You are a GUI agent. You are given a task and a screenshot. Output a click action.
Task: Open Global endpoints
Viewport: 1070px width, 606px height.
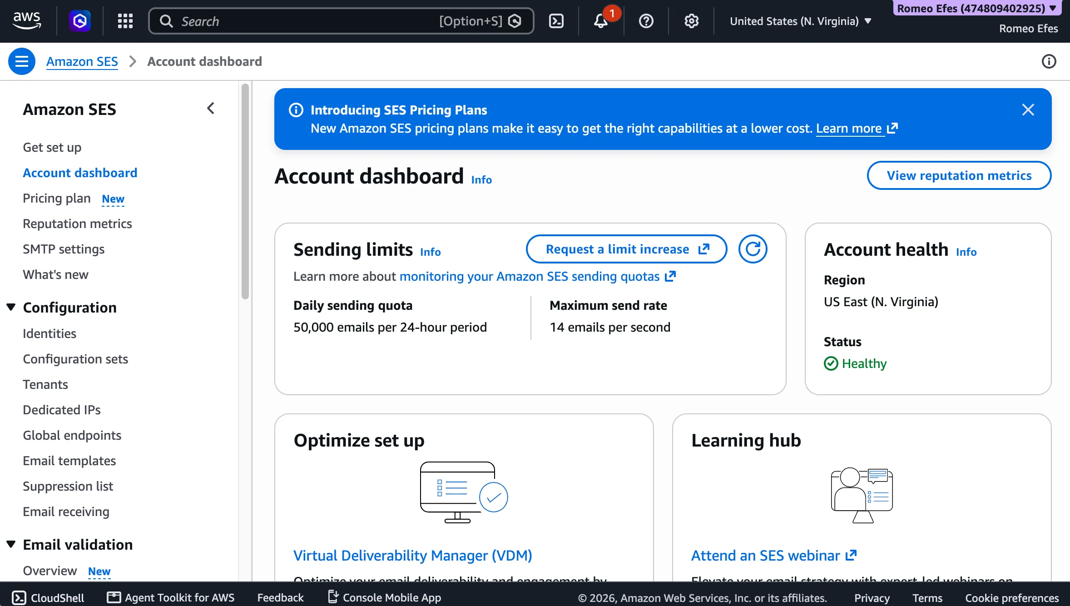click(x=72, y=436)
